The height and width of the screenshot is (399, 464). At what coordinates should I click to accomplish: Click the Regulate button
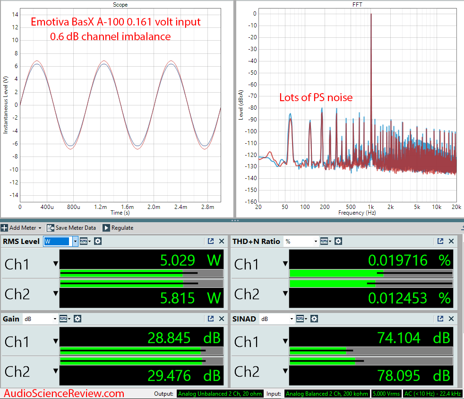pos(118,228)
